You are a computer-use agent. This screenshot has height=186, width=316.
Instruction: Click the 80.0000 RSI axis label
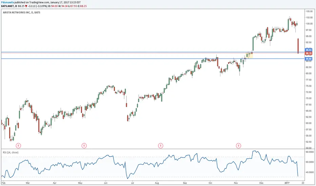[310, 152]
